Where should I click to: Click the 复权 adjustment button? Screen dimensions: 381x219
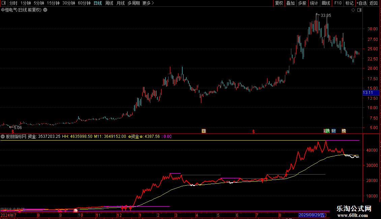coord(279,3)
